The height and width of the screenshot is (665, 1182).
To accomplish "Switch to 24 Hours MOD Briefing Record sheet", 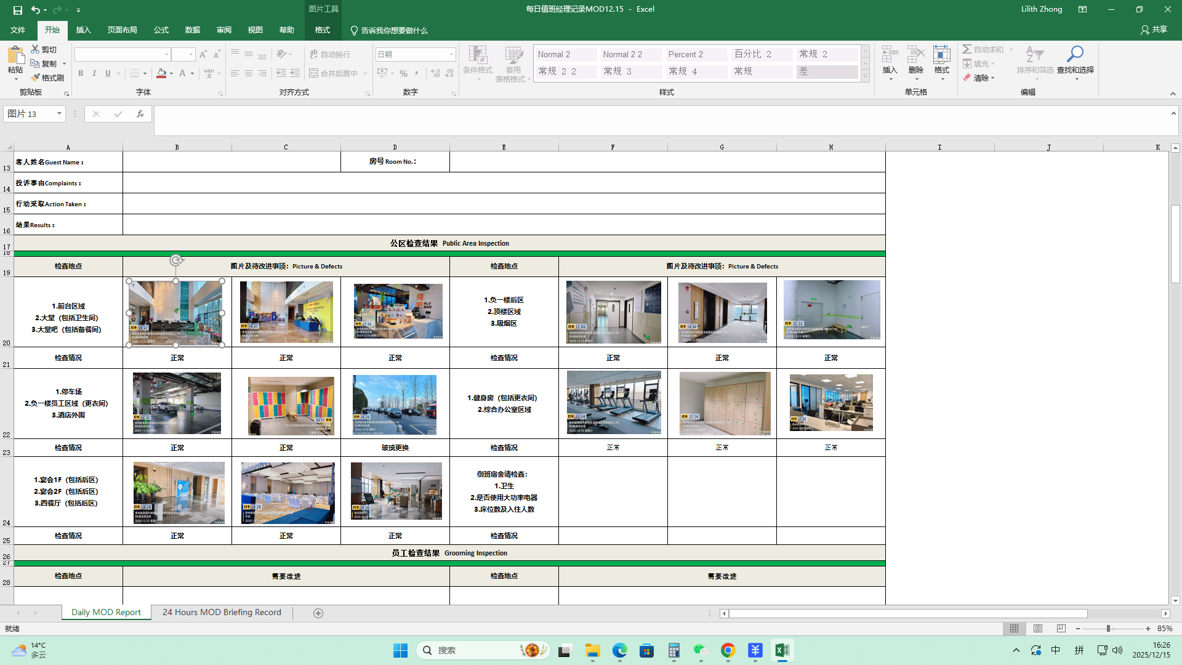I will pyautogui.click(x=222, y=612).
